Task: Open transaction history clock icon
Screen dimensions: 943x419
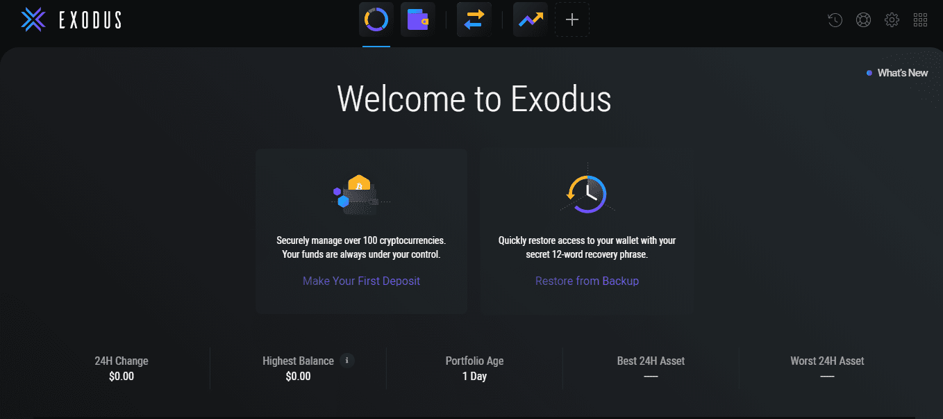Action: pos(835,20)
